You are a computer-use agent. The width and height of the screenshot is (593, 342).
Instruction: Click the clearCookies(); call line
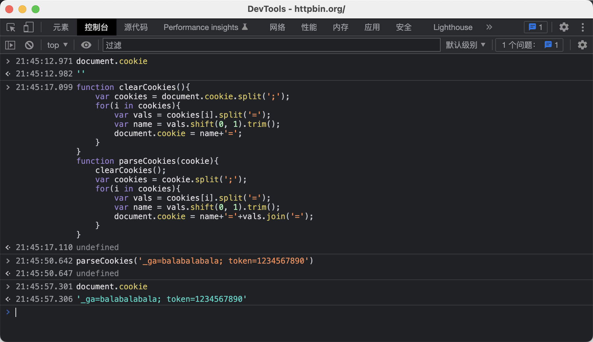tap(131, 170)
